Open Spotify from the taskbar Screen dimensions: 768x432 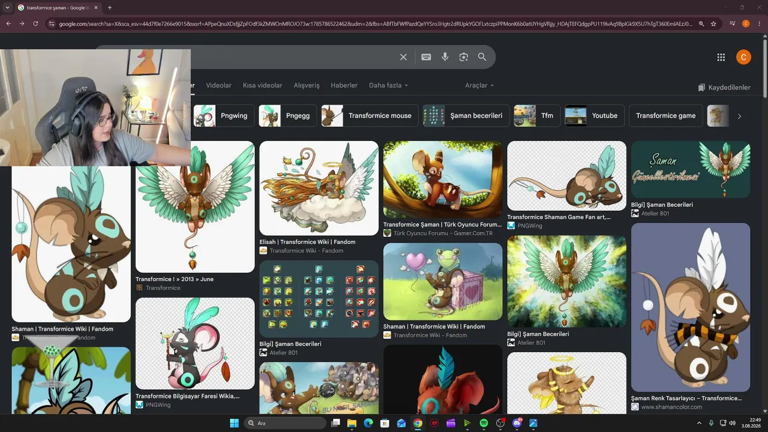(484, 423)
